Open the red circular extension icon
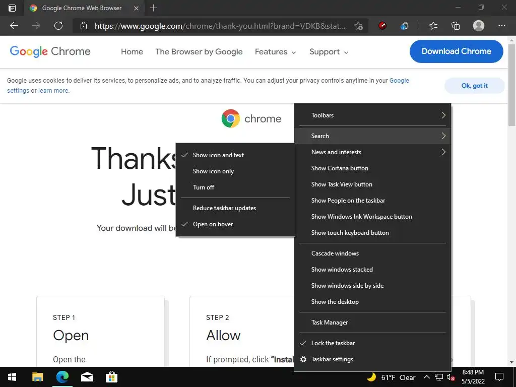This screenshot has height=387, width=516. [x=382, y=26]
